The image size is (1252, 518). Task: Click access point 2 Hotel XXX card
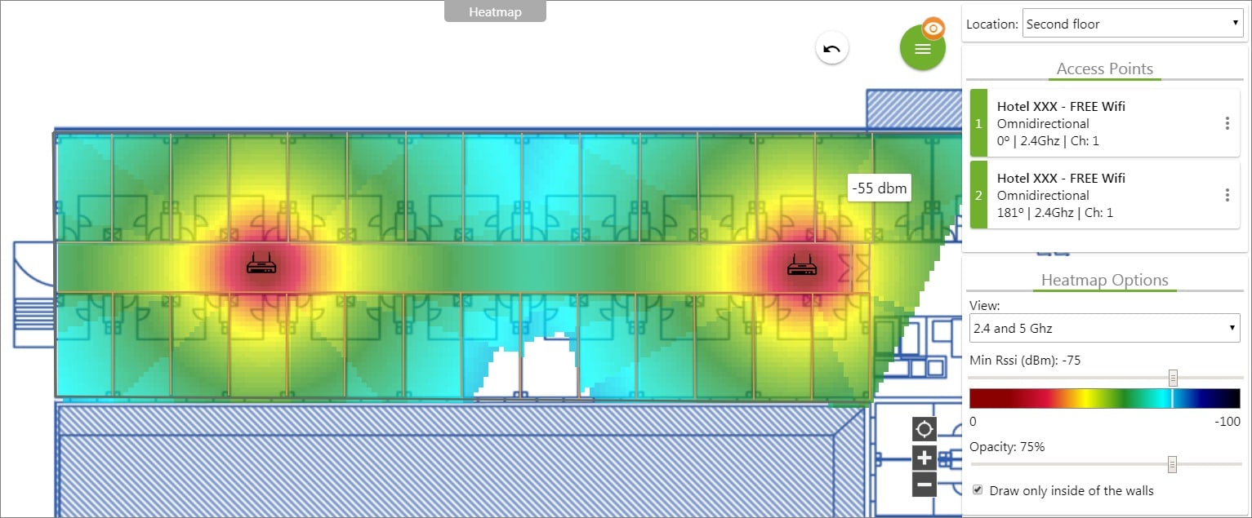pyautogui.click(x=1104, y=195)
